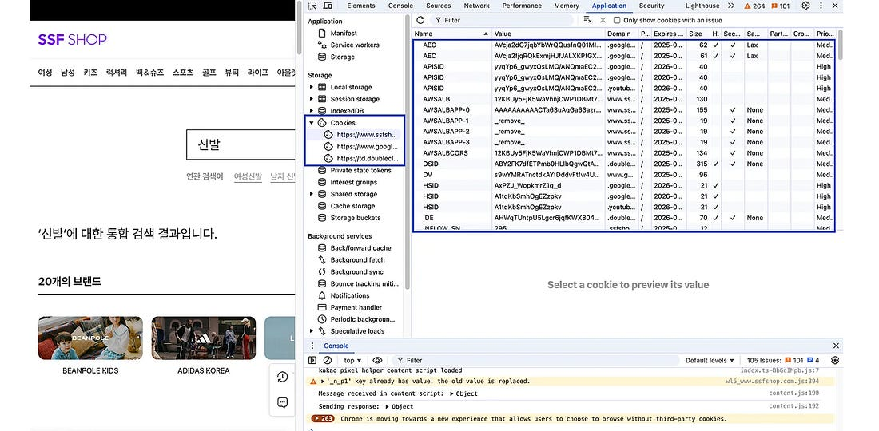Clear all cookies icon
Screen dimensions: 879x431
point(587,20)
